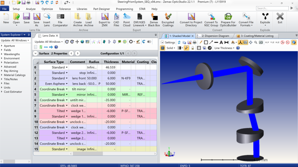
Task: Click the zoom magnifier in Shaded Model toolbar
Action: (256, 42)
